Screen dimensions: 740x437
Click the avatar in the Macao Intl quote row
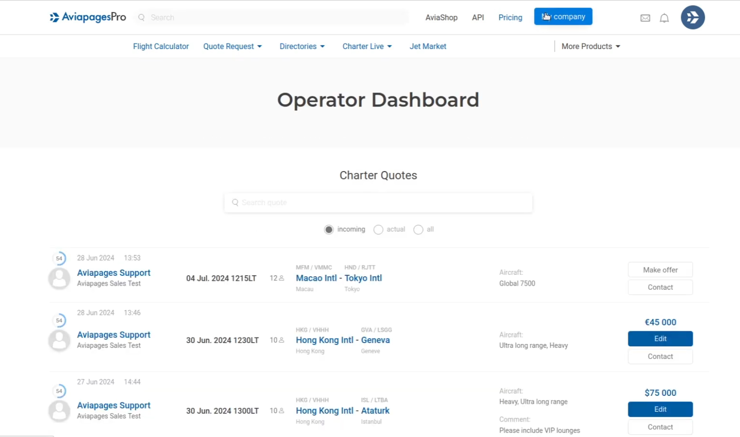59,278
